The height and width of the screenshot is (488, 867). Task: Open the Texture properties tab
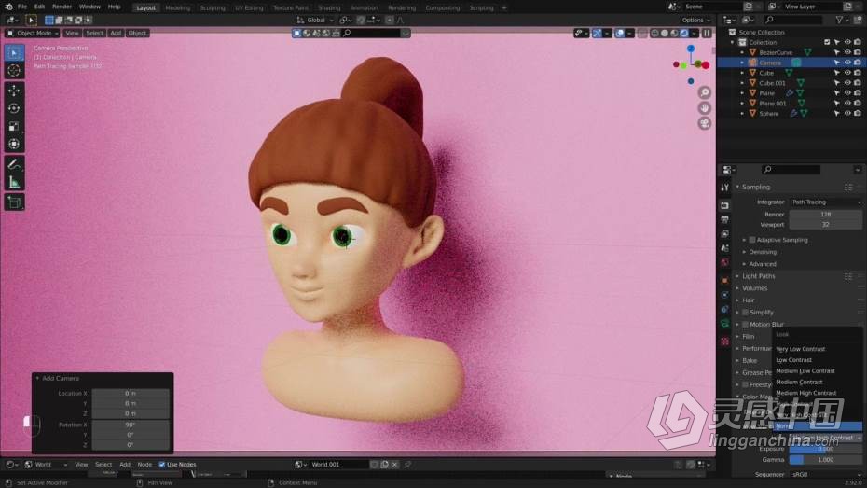pos(725,342)
